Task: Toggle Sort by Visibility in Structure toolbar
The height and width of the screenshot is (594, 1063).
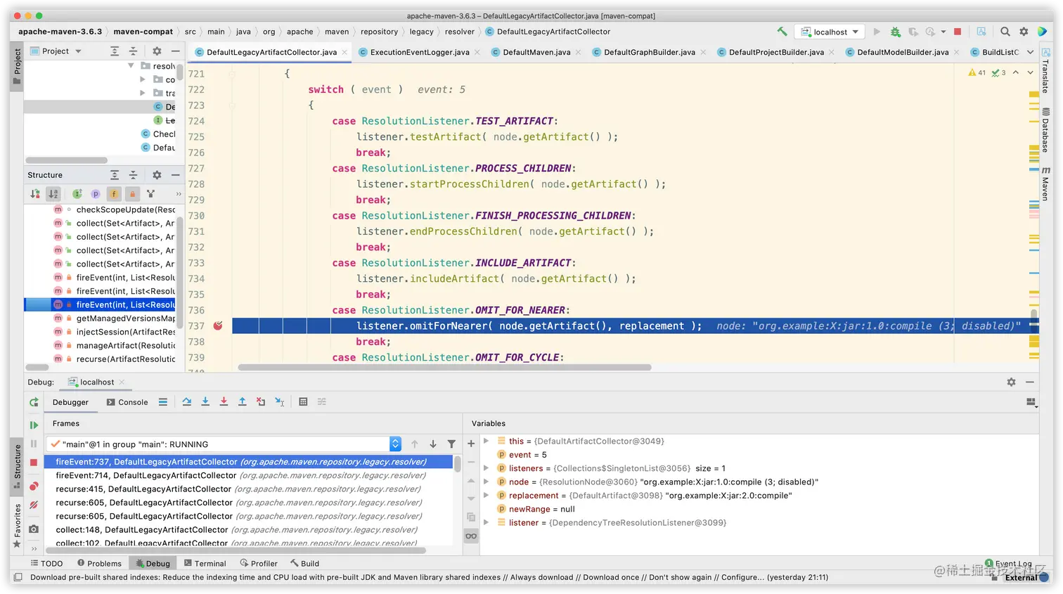Action: 35,194
